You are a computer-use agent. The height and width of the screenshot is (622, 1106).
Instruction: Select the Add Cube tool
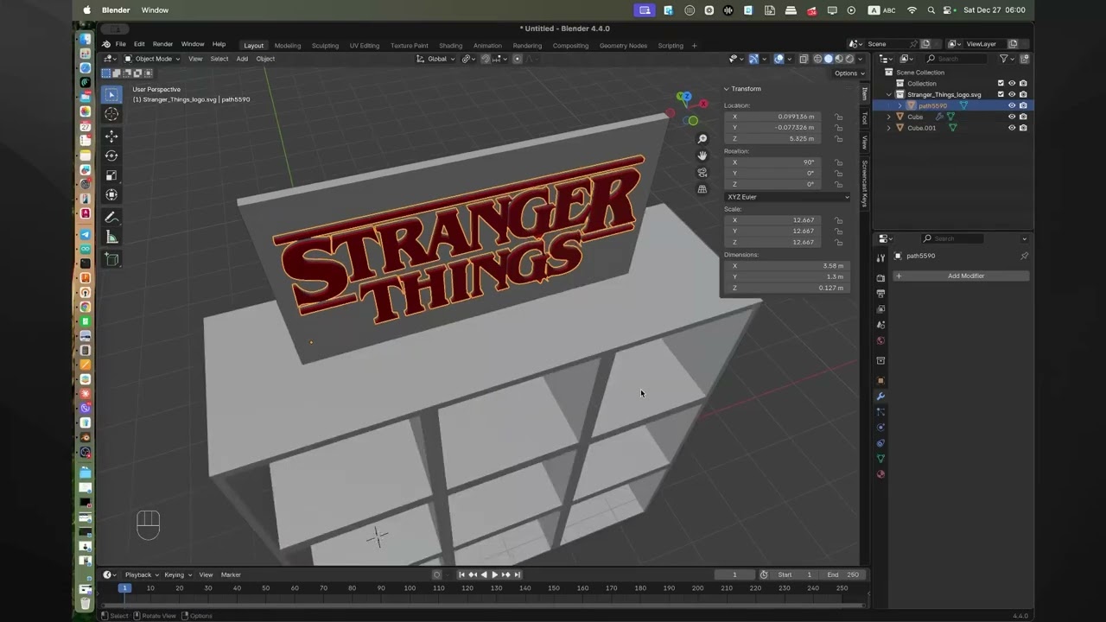[111, 259]
